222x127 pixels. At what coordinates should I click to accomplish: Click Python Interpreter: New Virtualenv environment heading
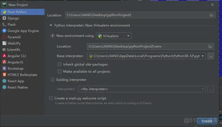click(x=92, y=25)
